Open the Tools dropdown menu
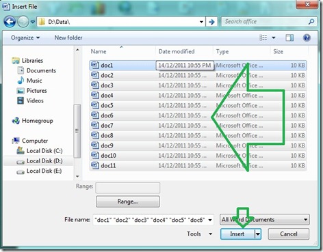 pyautogui.click(x=199, y=234)
